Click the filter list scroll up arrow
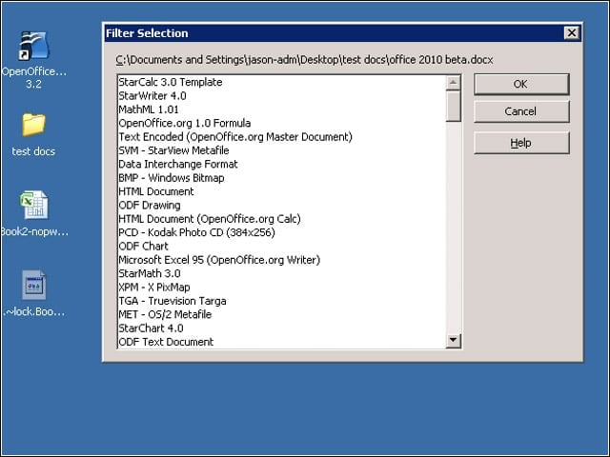Viewport: 610px width, 457px height. click(x=454, y=83)
